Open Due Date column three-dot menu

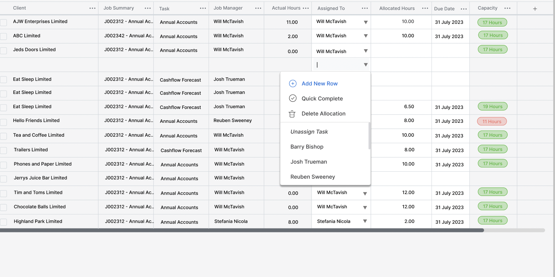464,9
